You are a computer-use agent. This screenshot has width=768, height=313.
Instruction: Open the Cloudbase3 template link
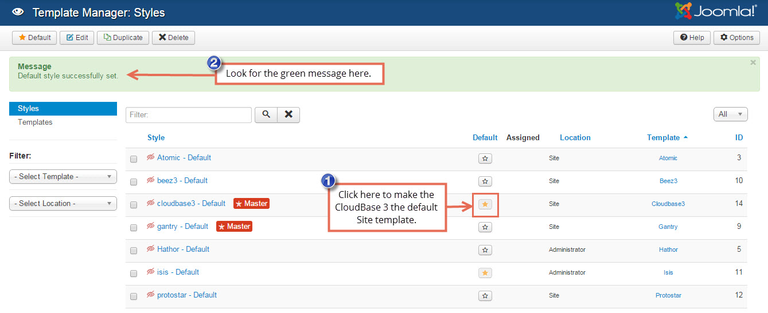[x=668, y=204]
